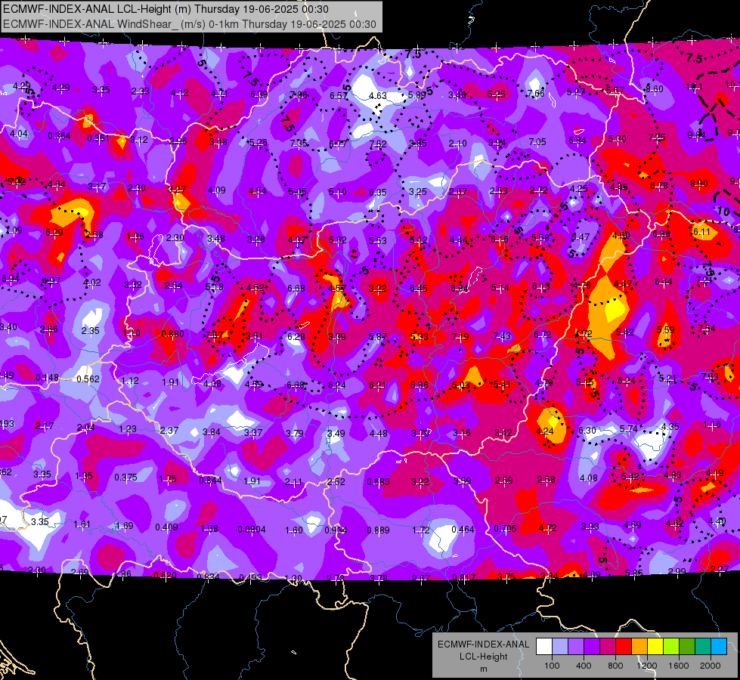Screen dimensions: 740x680
Task: Click the wind shear value 4.83
Action: click(673, 475)
